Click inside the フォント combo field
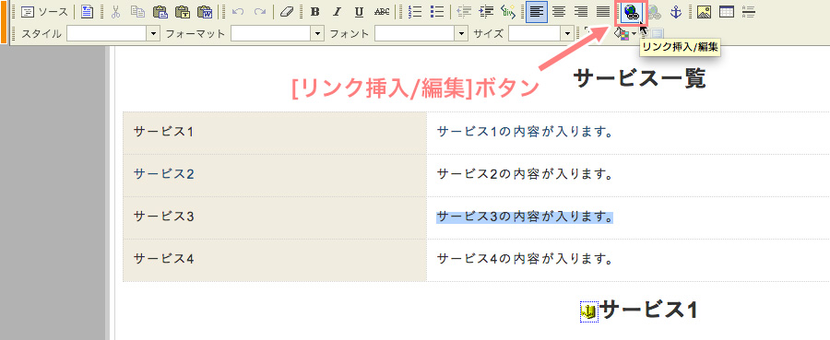This screenshot has width=830, height=340. tap(415, 34)
